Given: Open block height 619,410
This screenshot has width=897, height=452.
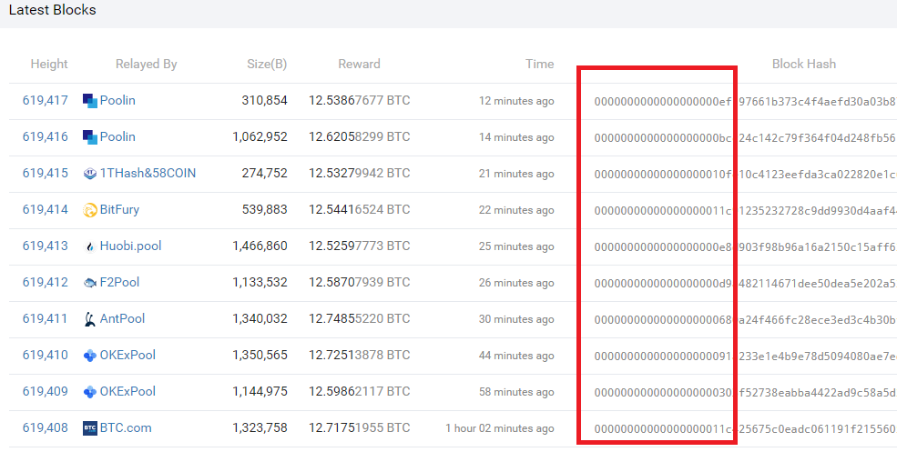Looking at the screenshot, I should (46, 355).
